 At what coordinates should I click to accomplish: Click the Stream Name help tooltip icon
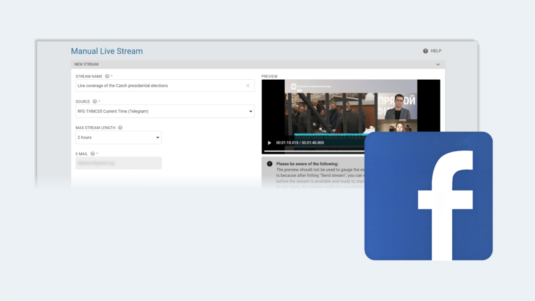pyautogui.click(x=107, y=76)
